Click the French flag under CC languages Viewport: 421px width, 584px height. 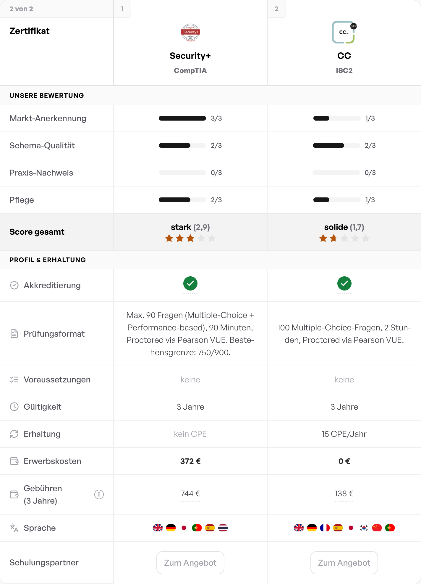(x=325, y=528)
